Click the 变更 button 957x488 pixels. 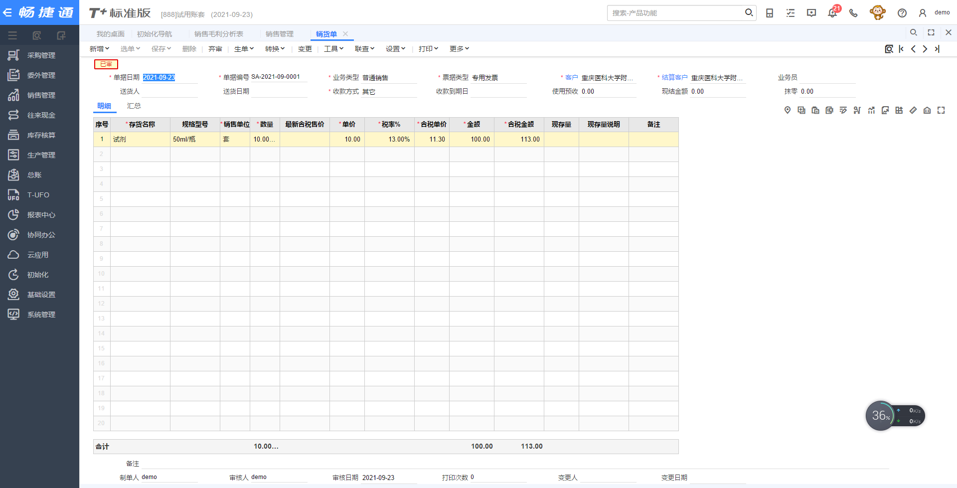tap(305, 49)
